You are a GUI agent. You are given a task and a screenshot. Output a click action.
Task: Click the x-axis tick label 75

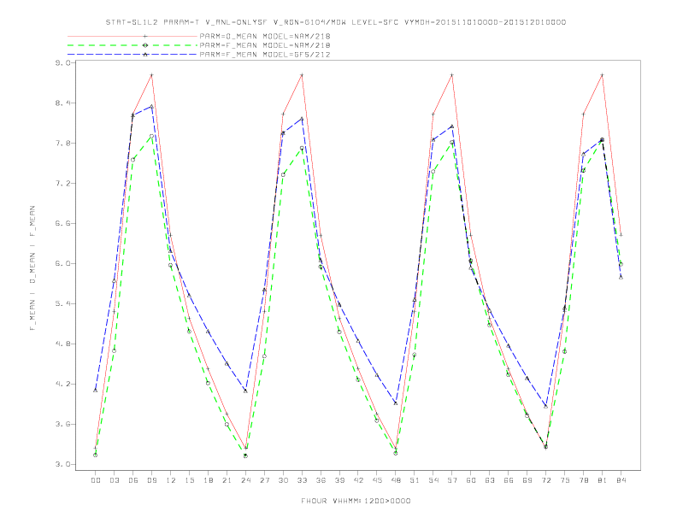coord(565,480)
